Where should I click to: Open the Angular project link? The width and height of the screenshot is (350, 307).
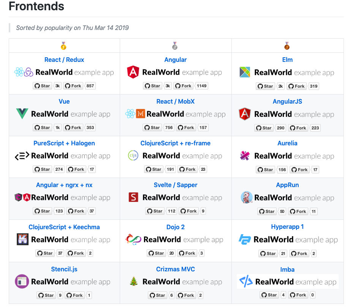click(176, 60)
